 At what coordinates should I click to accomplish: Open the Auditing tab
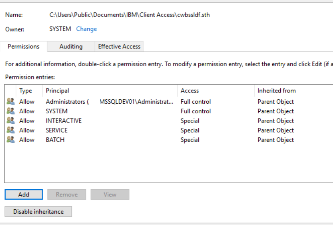point(71,47)
